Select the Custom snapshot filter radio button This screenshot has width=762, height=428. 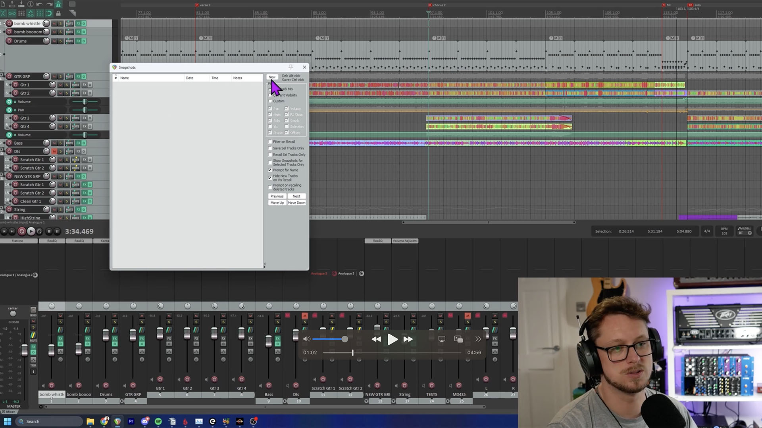[270, 101]
